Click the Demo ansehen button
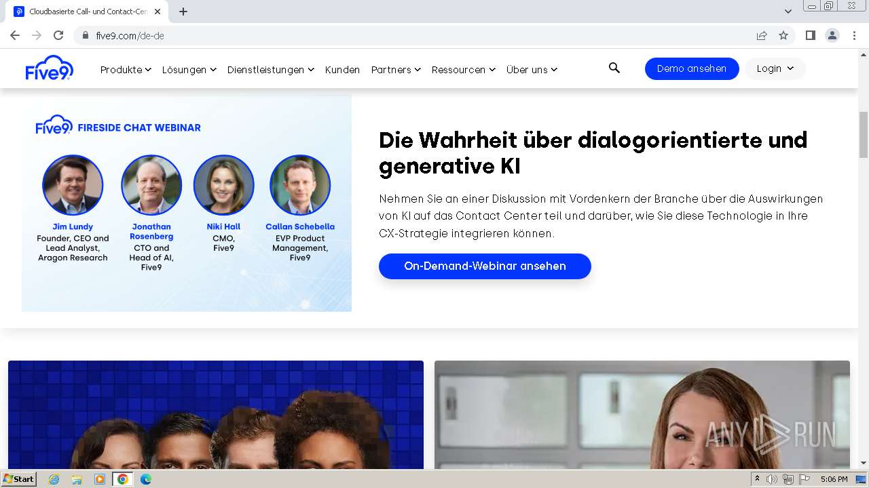Screen dimensions: 869x488 pos(692,68)
